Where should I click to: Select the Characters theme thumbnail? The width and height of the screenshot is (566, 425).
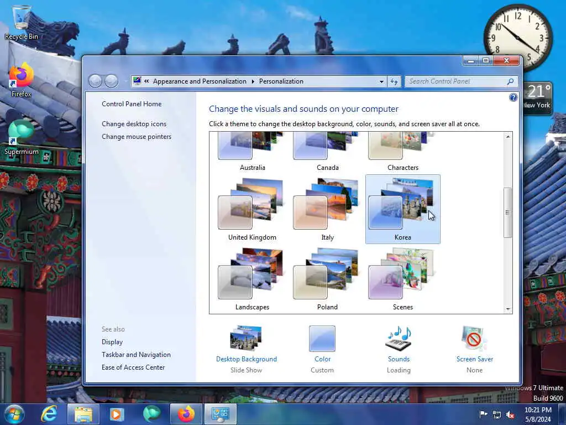pyautogui.click(x=402, y=152)
